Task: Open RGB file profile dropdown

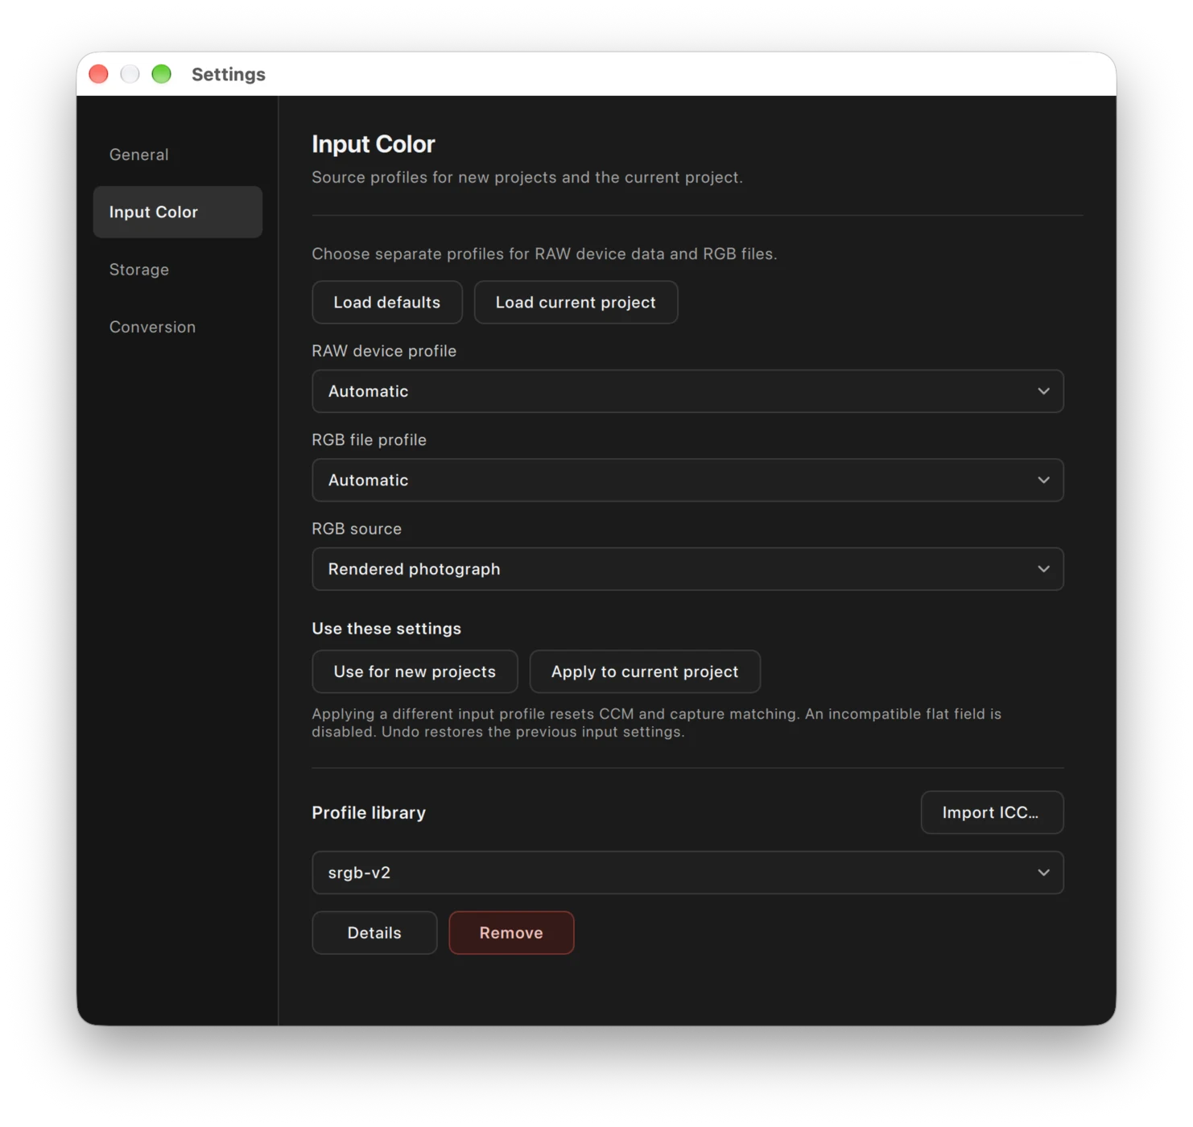Action: 687,481
